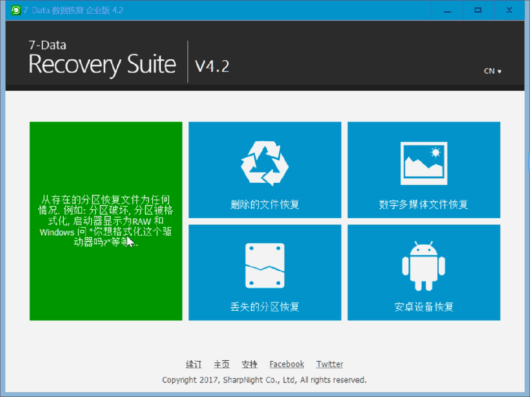Click the hard drive icon for lost partition recovery
The height and width of the screenshot is (397, 530).
tap(265, 266)
